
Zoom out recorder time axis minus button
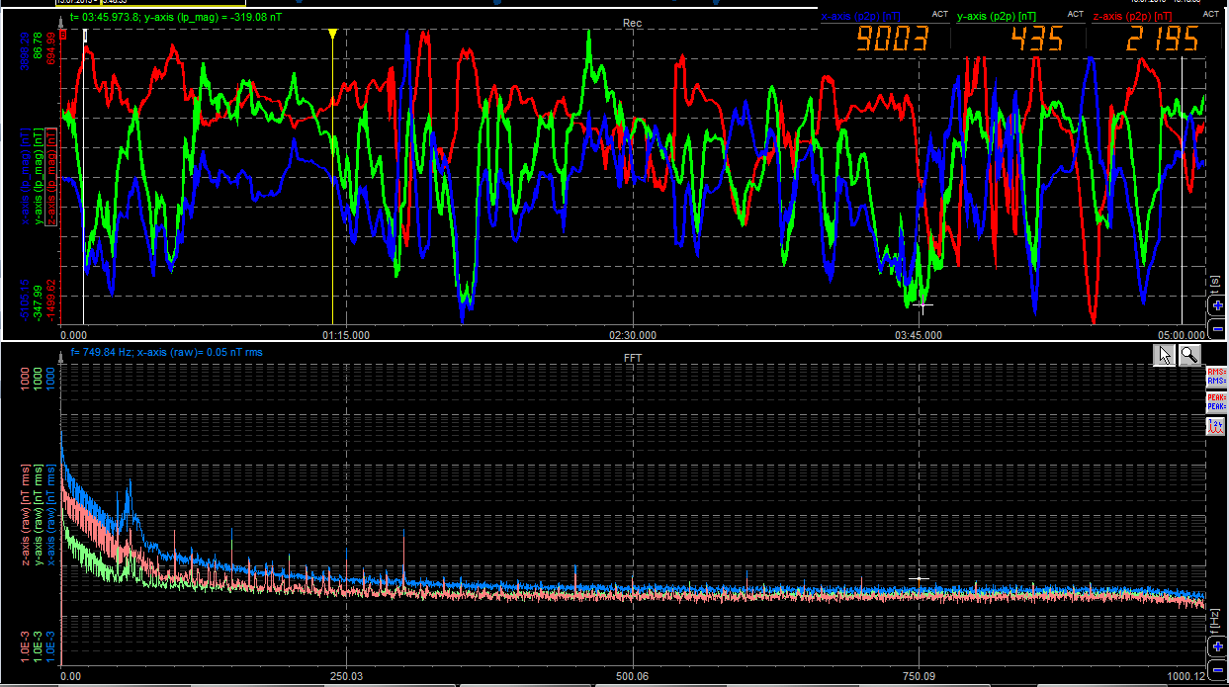click(1218, 327)
